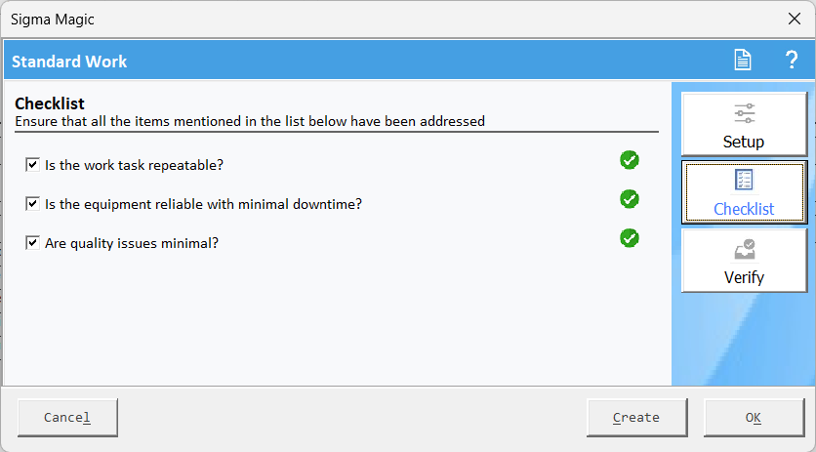Screen dimensions: 816x452
Task: Uncheck "Is the work task repeatable?" checkbox
Action: (33, 165)
